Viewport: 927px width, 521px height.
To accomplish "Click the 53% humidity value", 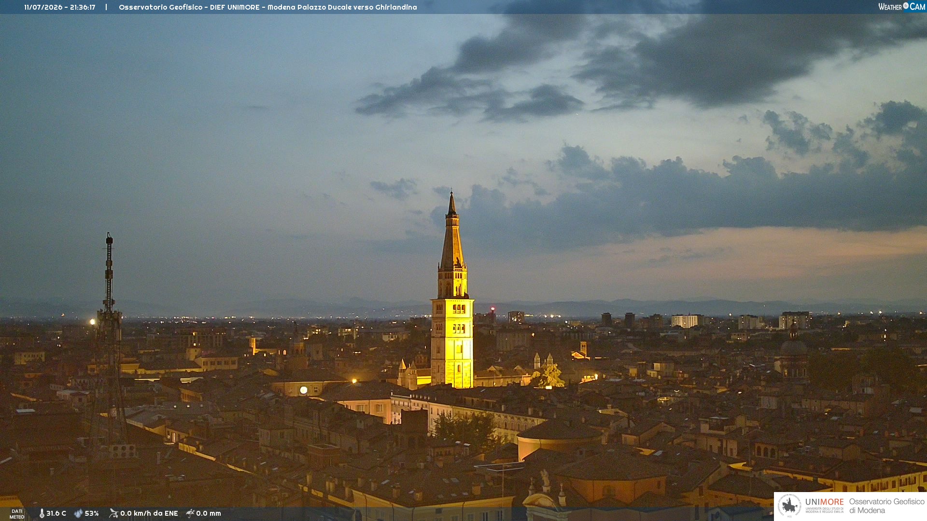I will coord(92,513).
